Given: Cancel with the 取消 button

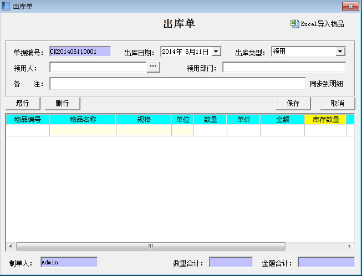Looking at the screenshot, I should click(337, 103).
